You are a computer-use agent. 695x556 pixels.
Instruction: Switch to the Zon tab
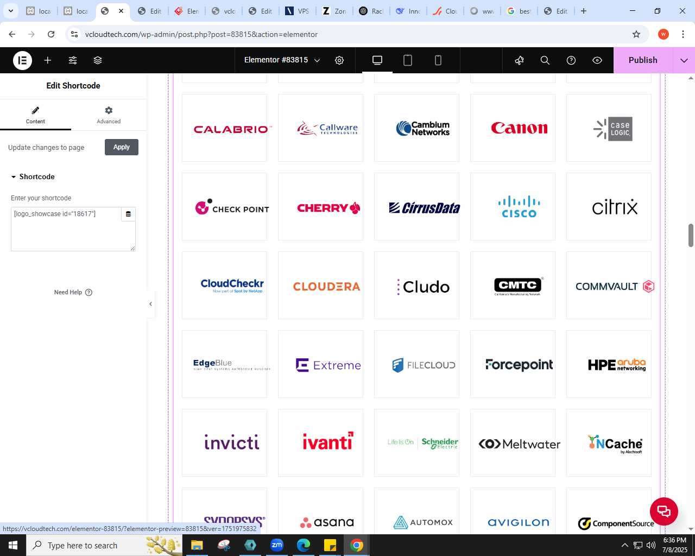point(334,11)
